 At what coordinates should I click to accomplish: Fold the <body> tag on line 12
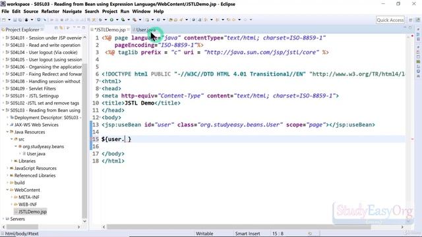[x=100, y=118]
